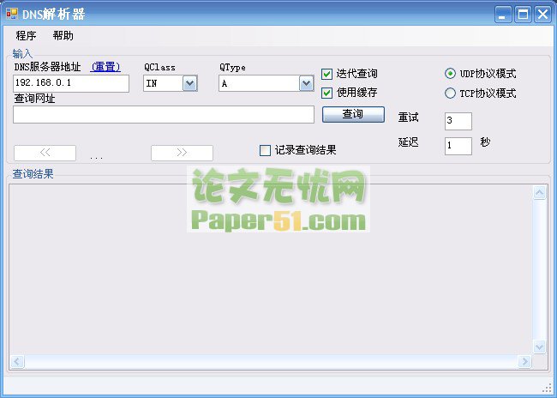The image size is (557, 398).
Task: Select the TCP协议模式 radio button
Action: [450, 93]
